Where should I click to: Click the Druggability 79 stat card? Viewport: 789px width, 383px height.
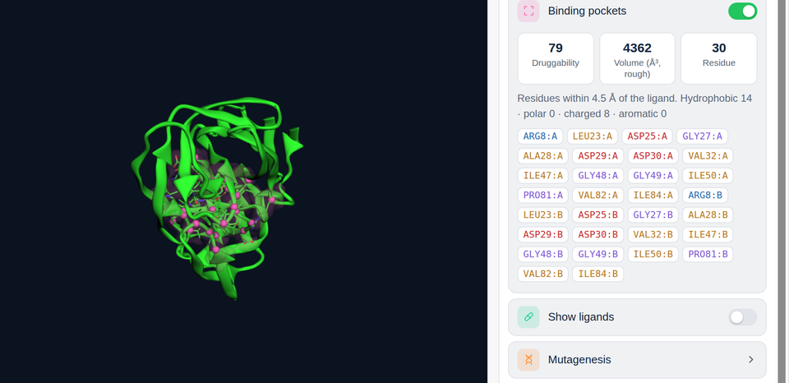556,58
